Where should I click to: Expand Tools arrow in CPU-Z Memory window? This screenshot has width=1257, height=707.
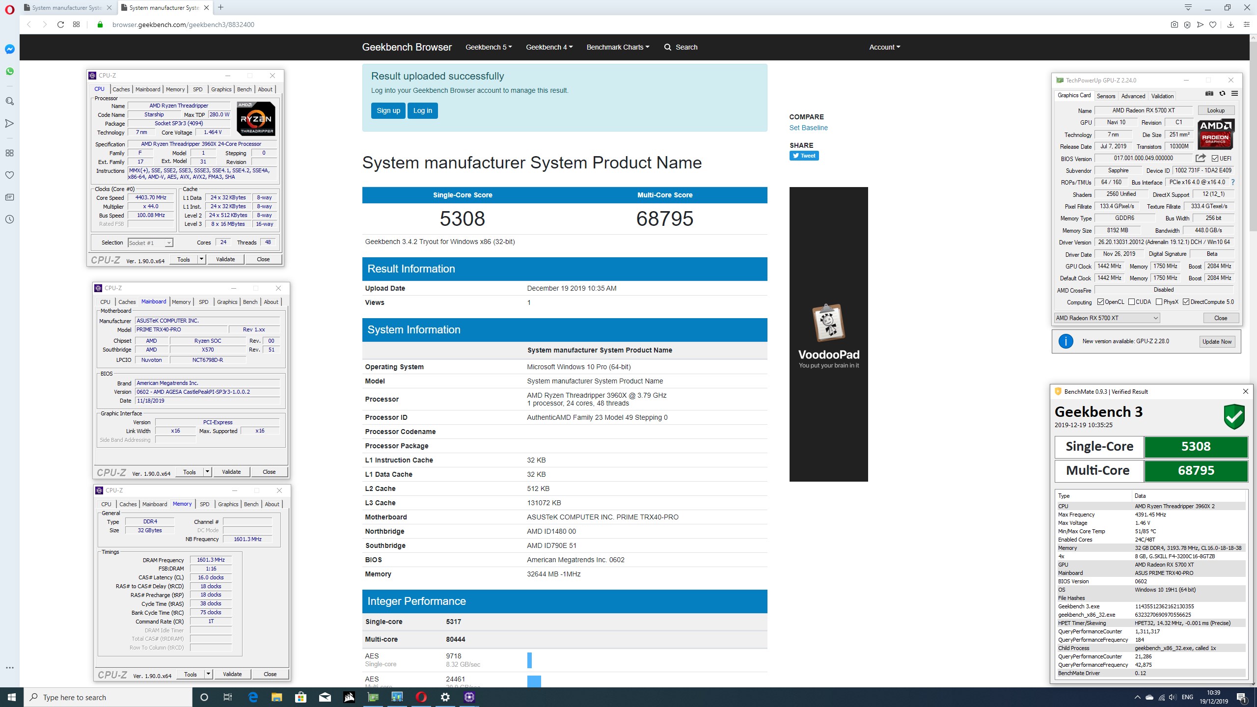coord(208,674)
